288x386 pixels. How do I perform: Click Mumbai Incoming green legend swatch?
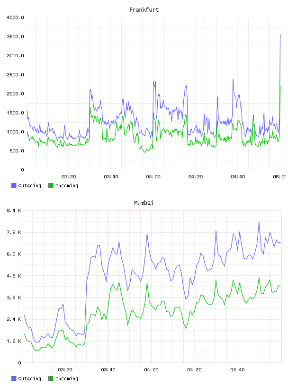51,378
